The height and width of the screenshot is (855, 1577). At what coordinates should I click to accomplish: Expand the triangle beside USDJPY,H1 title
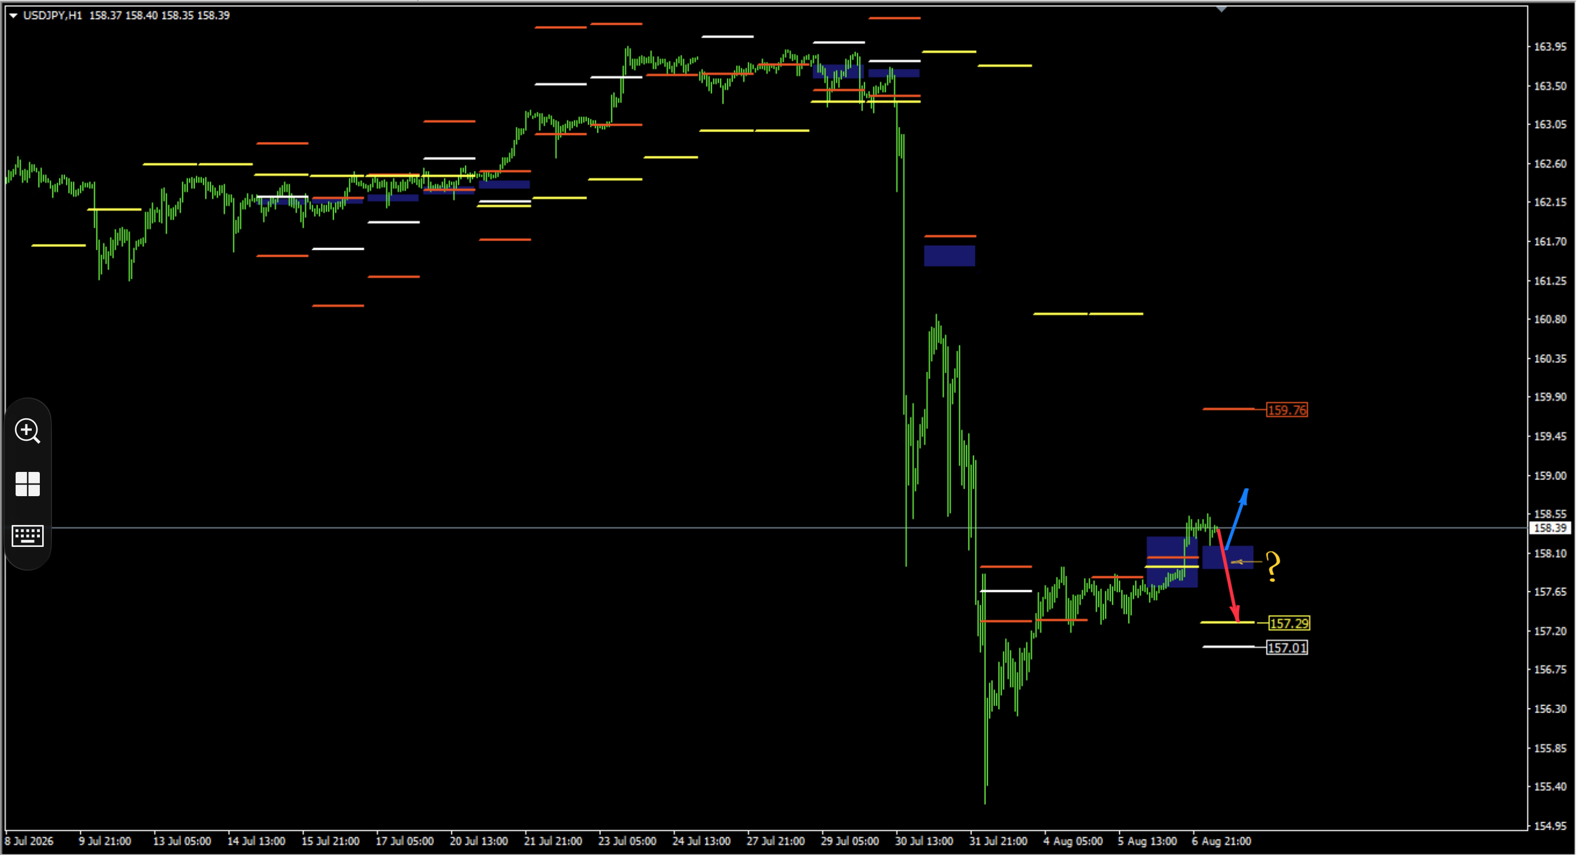[x=13, y=16]
